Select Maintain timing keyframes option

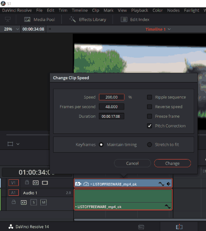tap(101, 144)
